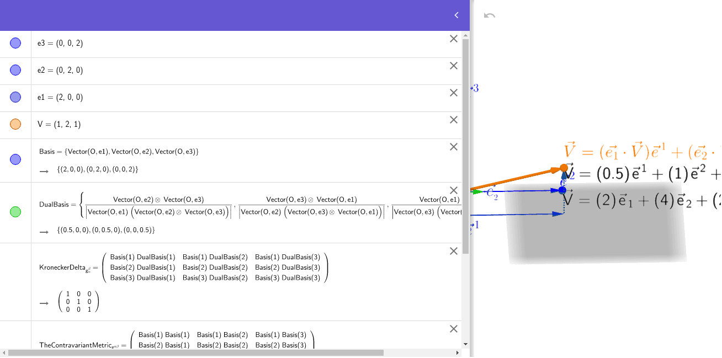Hide vector V using its orange circle
The height and width of the screenshot is (358, 722).
(x=15, y=124)
